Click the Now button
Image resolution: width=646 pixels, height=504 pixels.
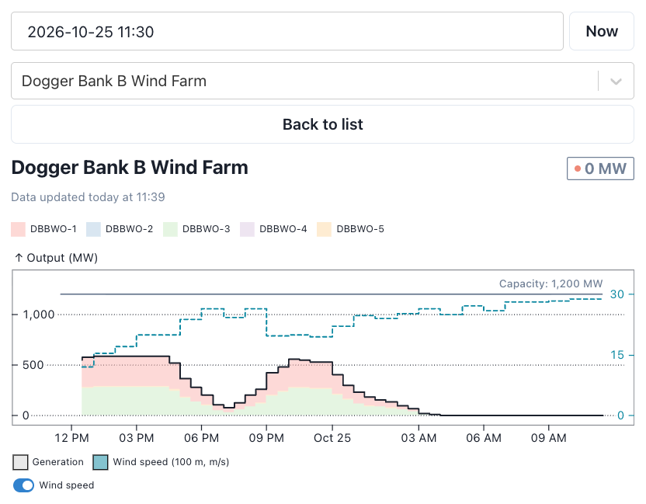pyautogui.click(x=602, y=31)
